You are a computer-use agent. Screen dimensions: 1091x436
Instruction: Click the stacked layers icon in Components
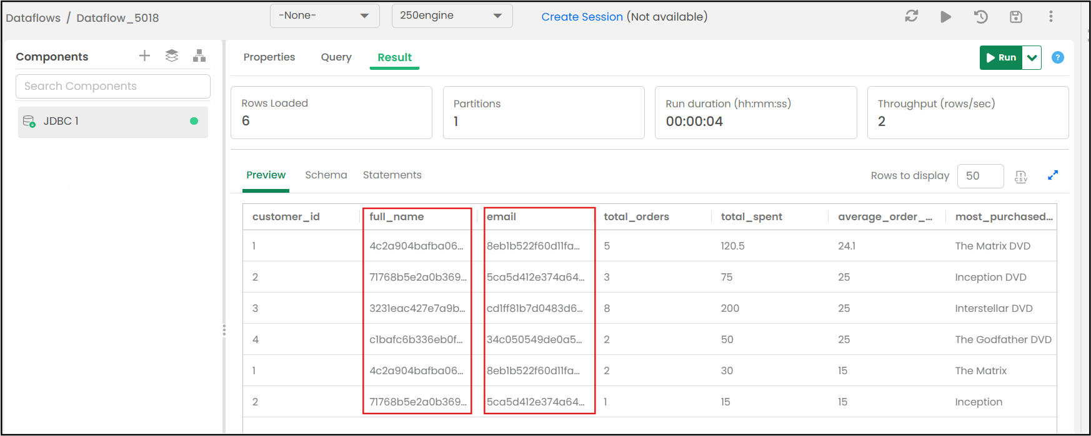pos(172,56)
